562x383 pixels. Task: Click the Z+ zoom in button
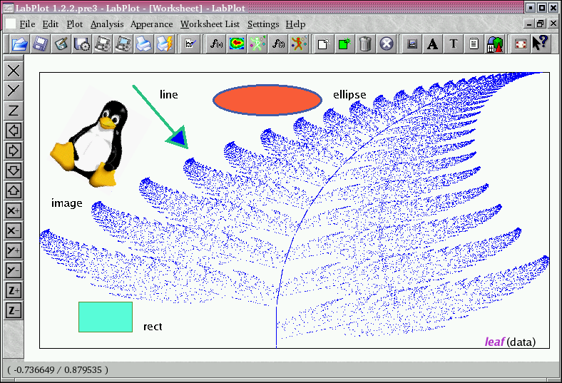[14, 291]
